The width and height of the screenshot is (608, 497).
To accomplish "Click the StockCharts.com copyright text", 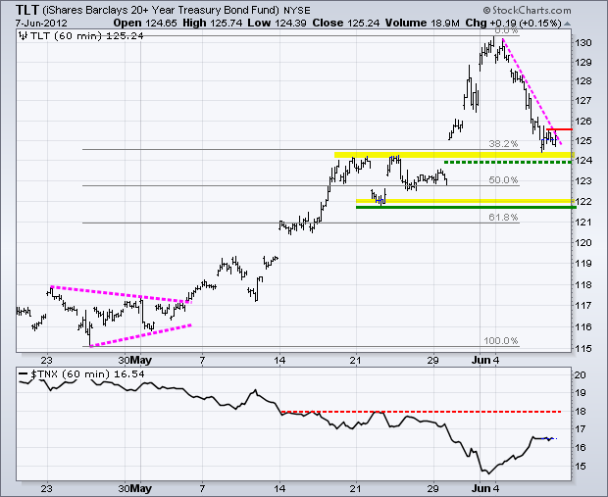I will (x=527, y=11).
